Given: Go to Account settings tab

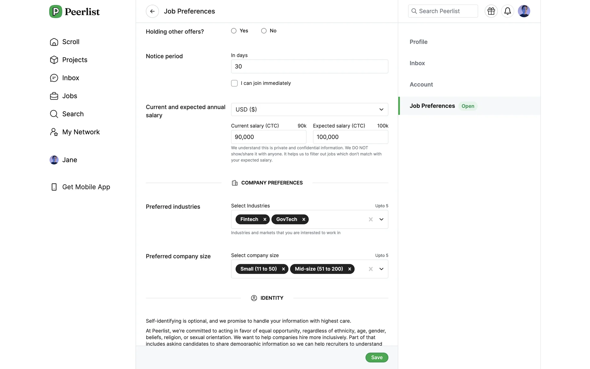Looking at the screenshot, I should click(421, 85).
